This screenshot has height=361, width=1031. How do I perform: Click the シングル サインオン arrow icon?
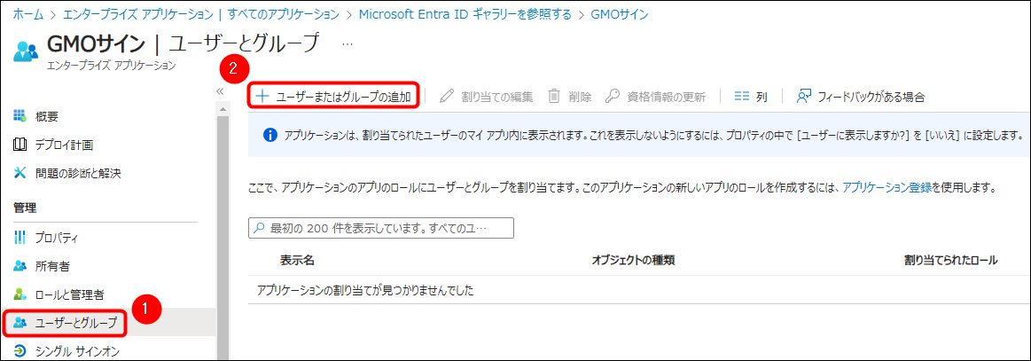[20, 350]
